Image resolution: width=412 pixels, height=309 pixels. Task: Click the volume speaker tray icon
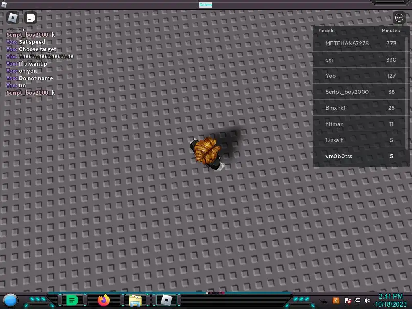(x=367, y=300)
